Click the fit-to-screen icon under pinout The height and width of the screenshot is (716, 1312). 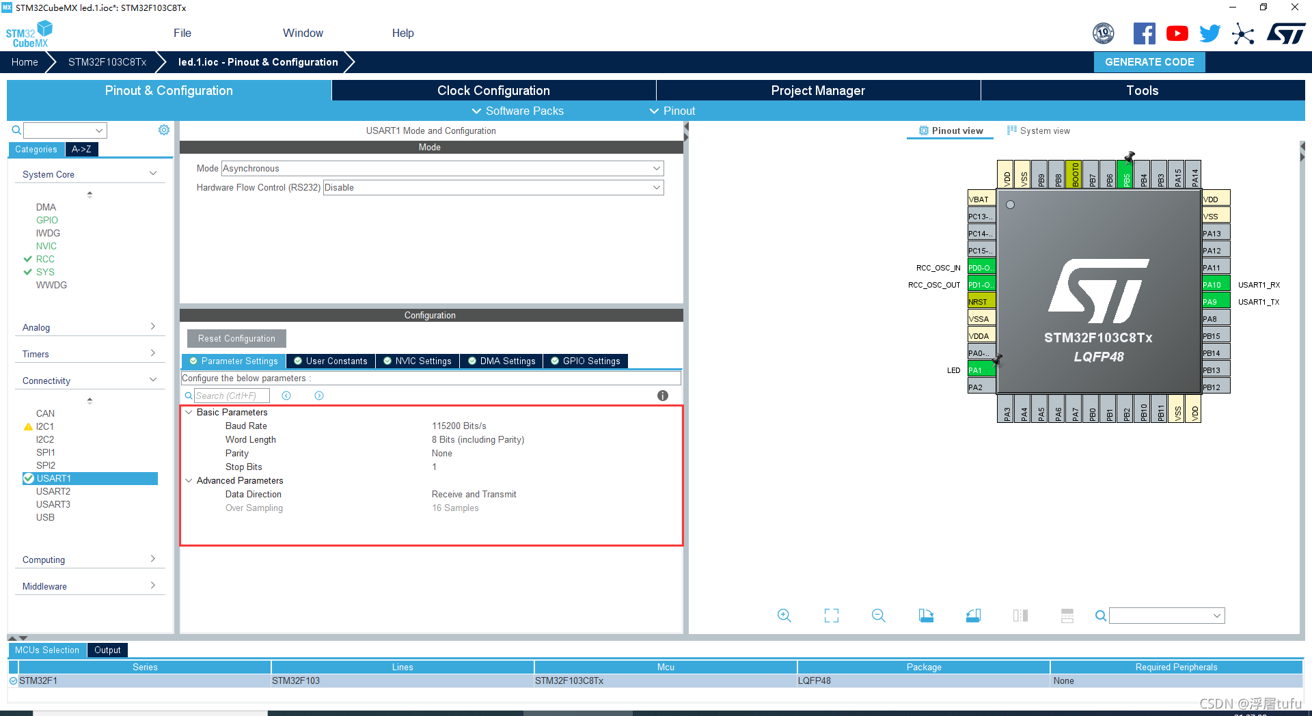point(832,616)
